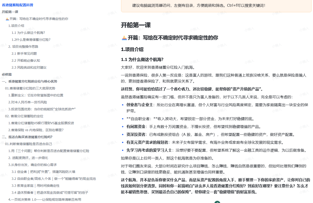Select 2. 项目完整操作思路 in outline
Viewport: 313px width, 203px height.
[23, 47]
